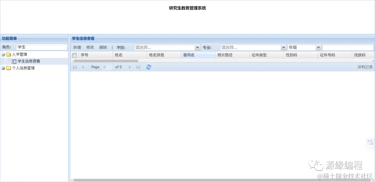Click the 修改 button
This screenshot has height=182, width=375.
[90, 47]
